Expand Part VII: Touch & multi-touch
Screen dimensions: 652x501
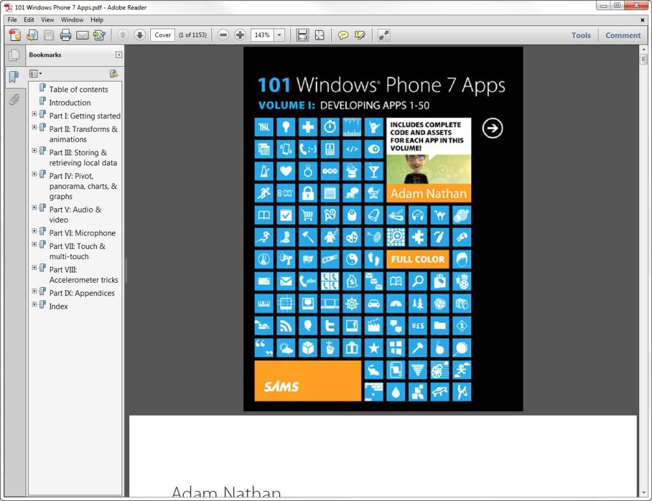tap(34, 244)
